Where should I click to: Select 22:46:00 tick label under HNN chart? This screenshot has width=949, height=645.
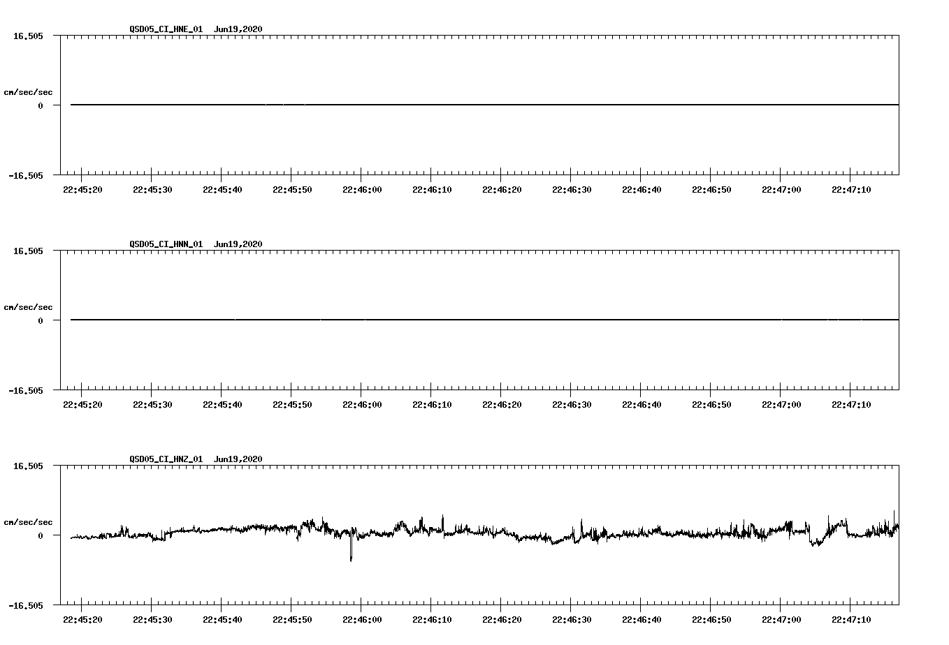coord(362,405)
